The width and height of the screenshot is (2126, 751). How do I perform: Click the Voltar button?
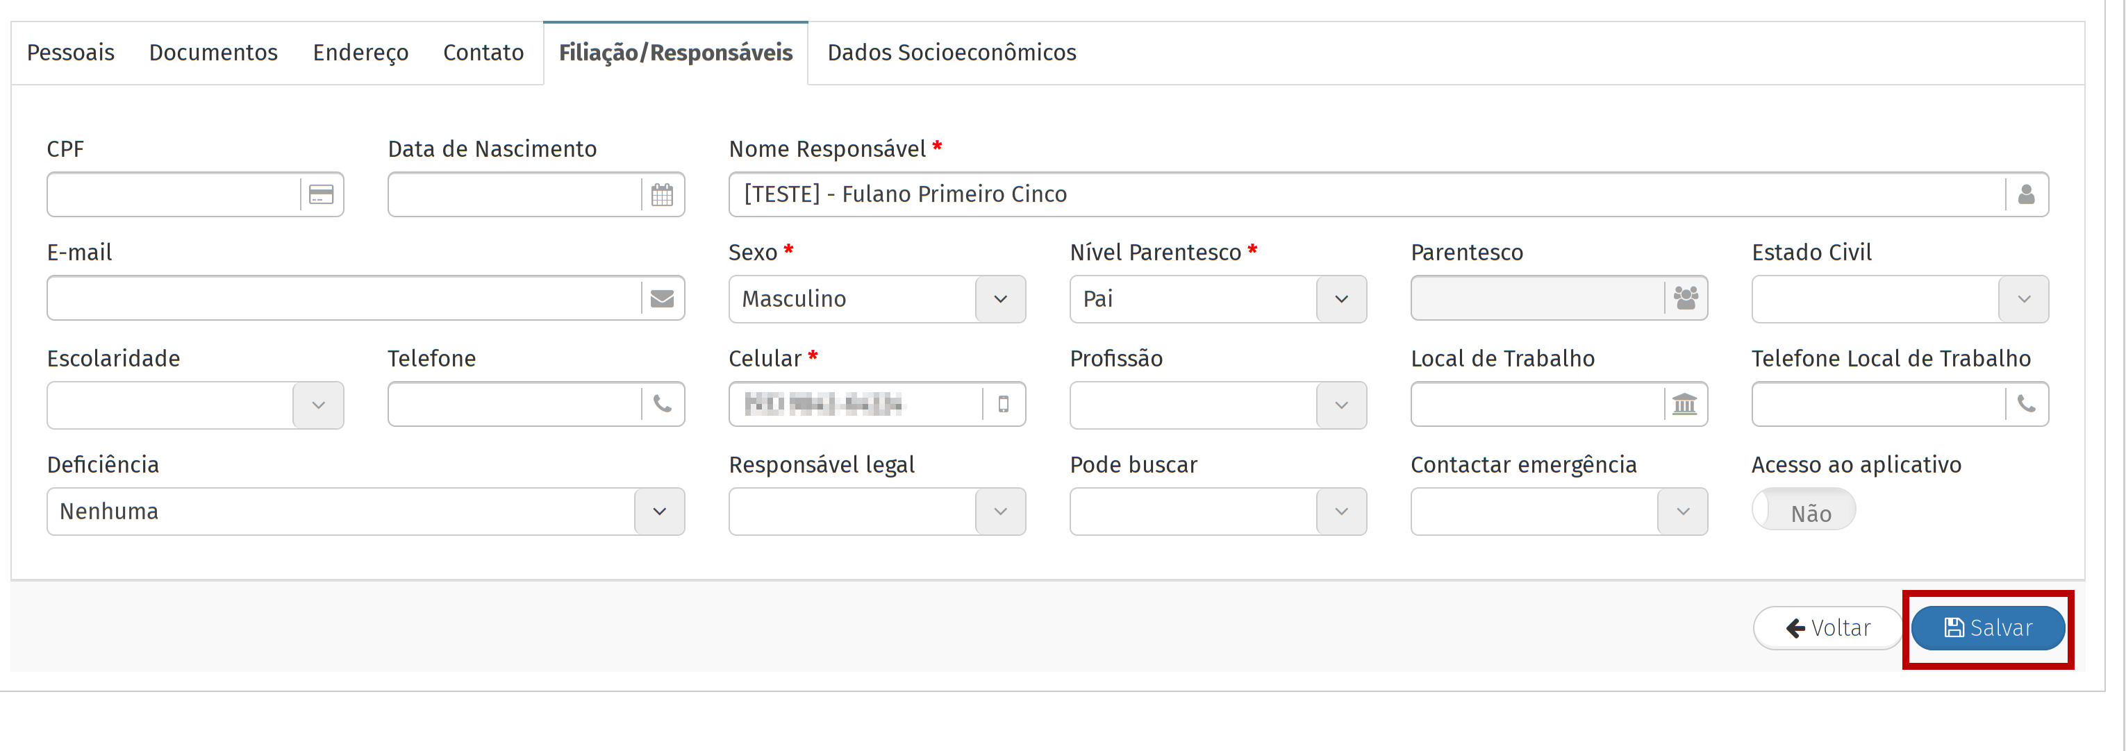(x=1828, y=628)
